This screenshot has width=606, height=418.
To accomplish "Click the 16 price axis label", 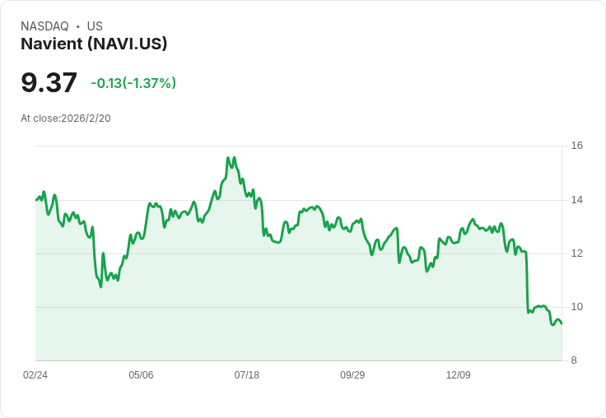I will tap(576, 146).
